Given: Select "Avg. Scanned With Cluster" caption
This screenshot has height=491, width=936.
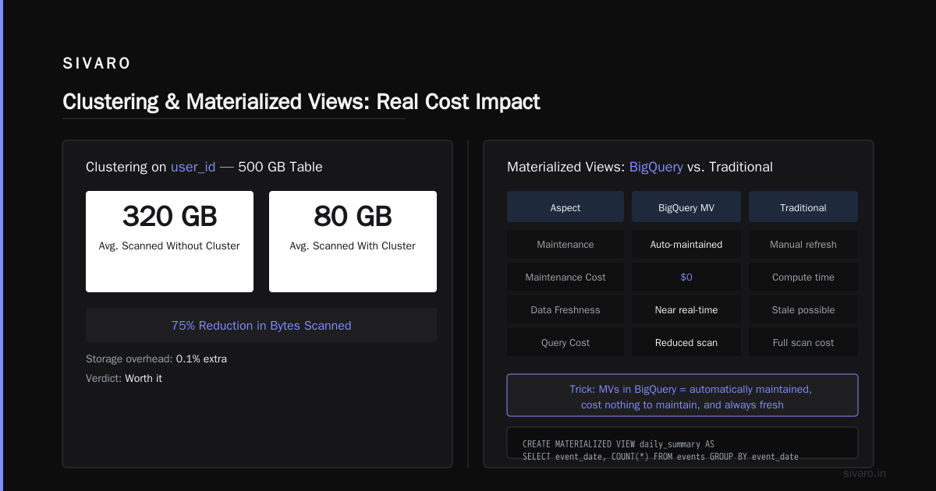Looking at the screenshot, I should tap(353, 245).
